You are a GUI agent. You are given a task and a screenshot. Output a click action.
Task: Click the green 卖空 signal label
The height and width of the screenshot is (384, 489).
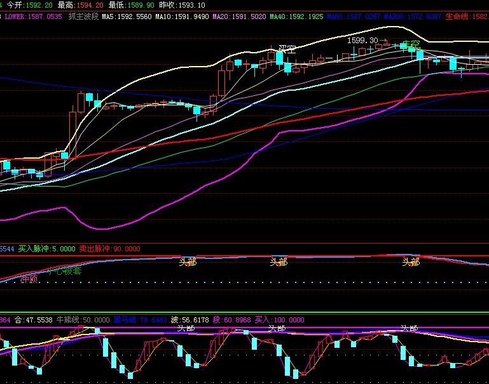coord(411,44)
